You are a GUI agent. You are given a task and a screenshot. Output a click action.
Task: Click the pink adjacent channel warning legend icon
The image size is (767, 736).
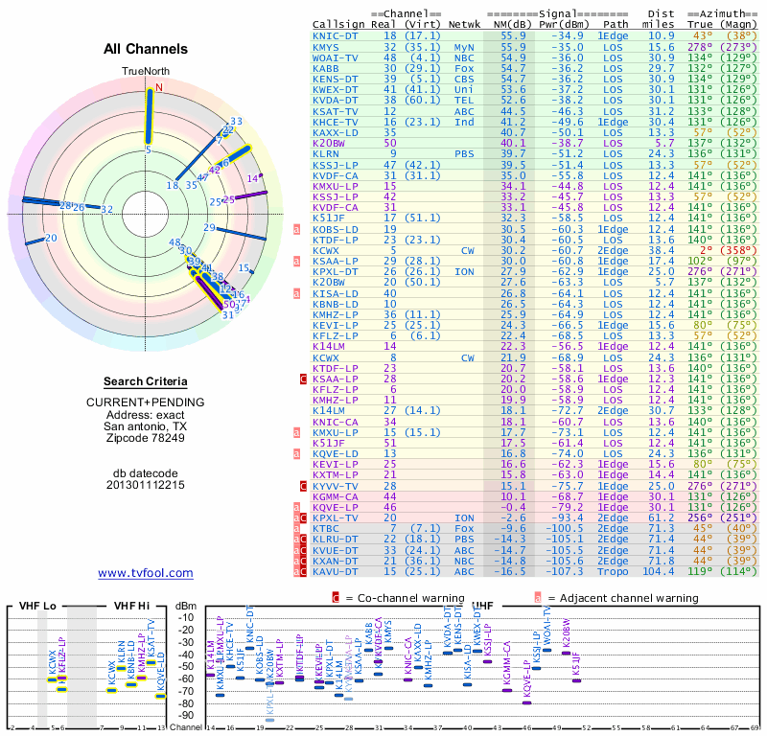pyautogui.click(x=539, y=596)
